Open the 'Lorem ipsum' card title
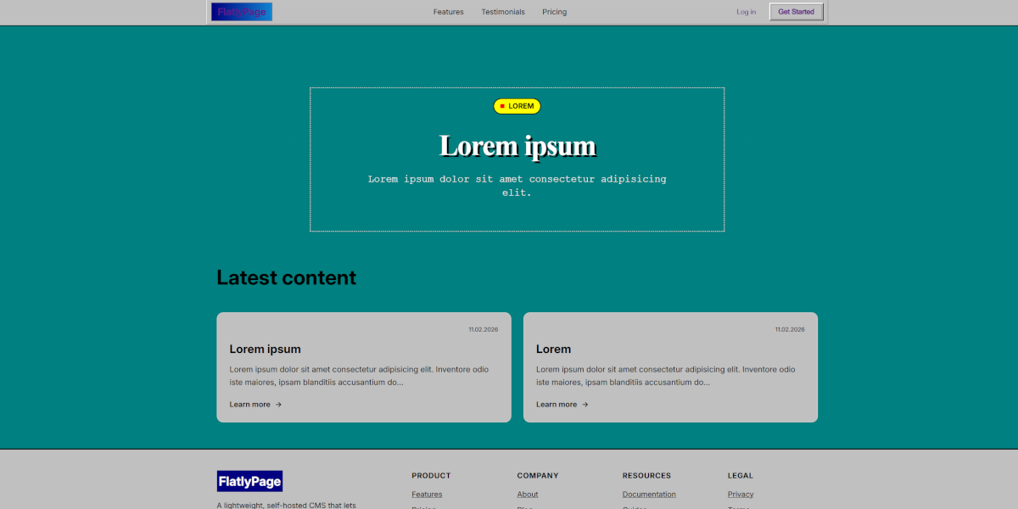 [x=265, y=349]
